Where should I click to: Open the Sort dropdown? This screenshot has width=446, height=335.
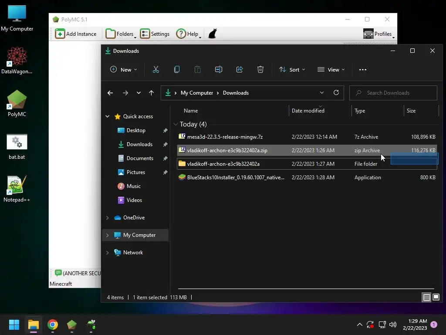click(x=292, y=69)
